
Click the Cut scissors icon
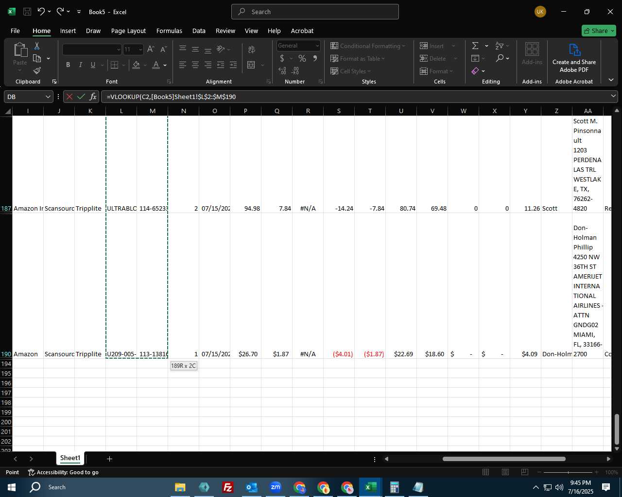(36, 46)
